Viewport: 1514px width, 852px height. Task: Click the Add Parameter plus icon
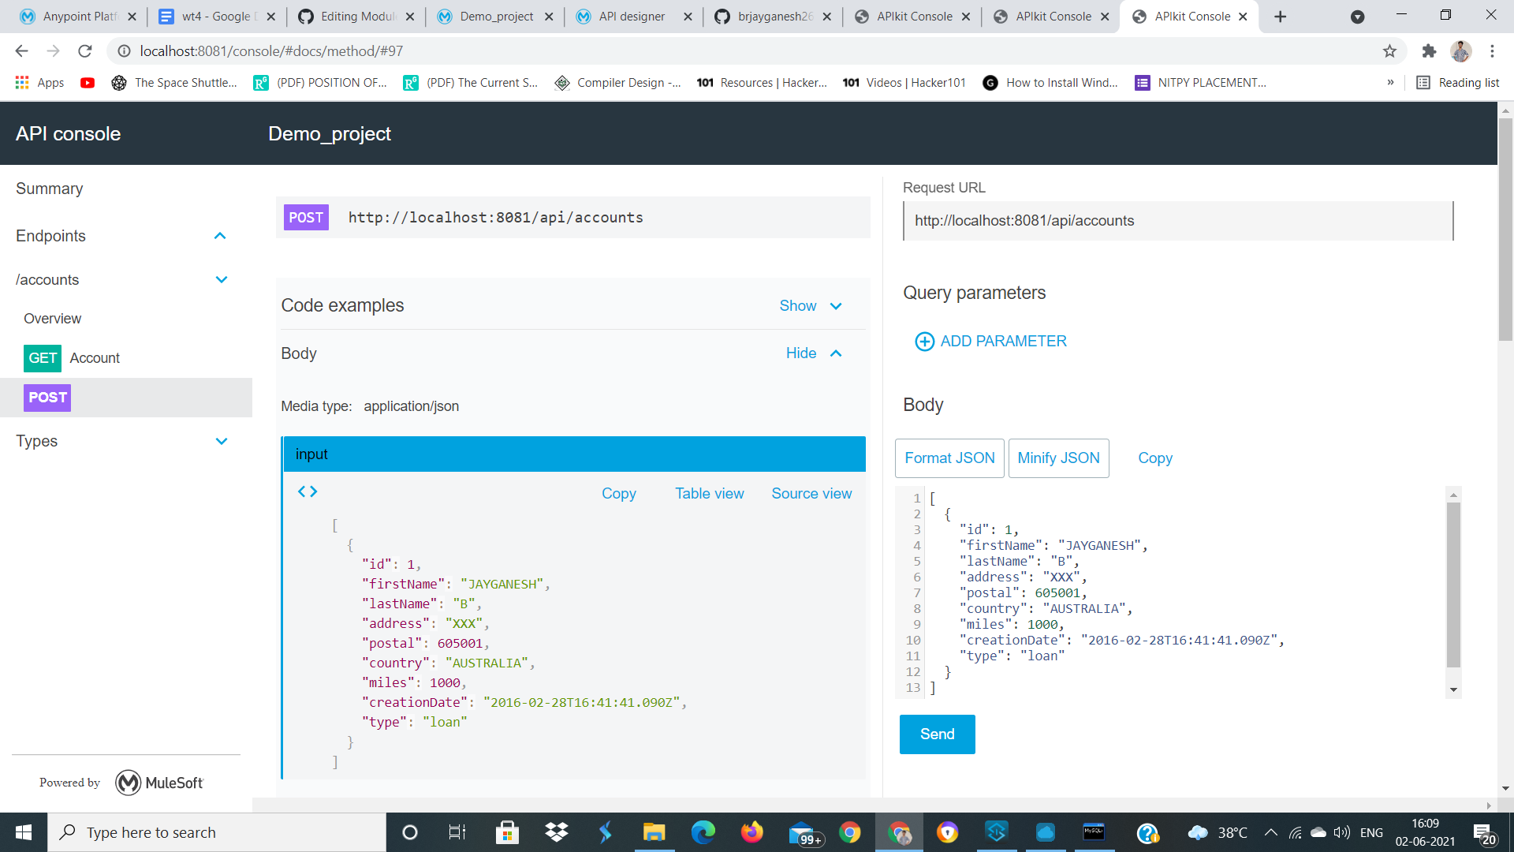point(923,341)
